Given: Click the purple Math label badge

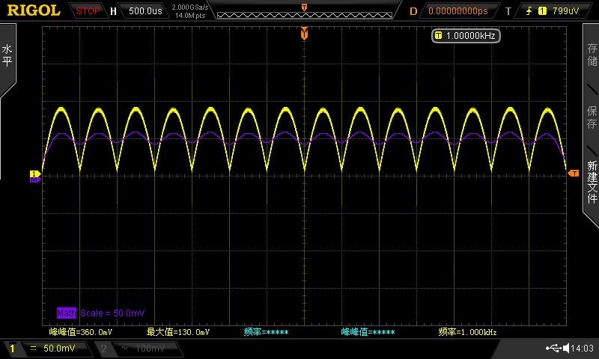Looking at the screenshot, I should [67, 313].
